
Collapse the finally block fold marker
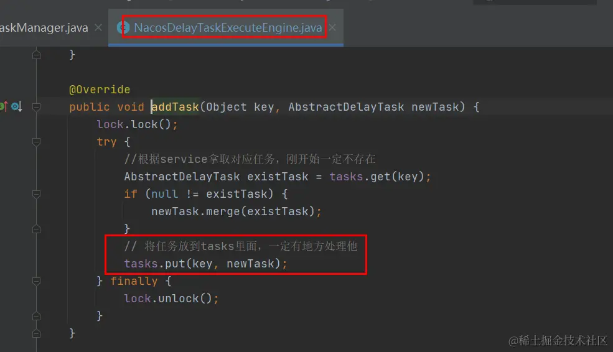tap(36, 281)
